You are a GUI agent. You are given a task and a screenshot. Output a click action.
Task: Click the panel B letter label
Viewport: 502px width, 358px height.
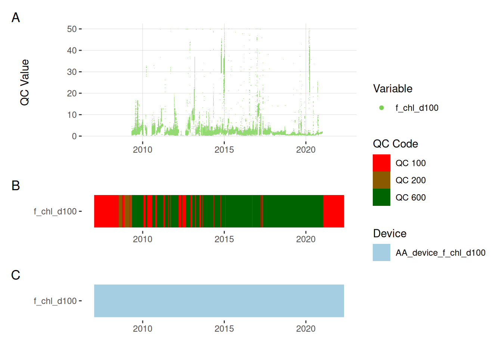point(16,185)
